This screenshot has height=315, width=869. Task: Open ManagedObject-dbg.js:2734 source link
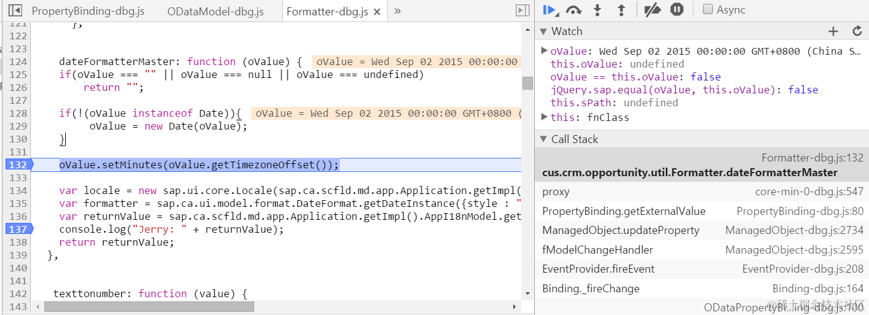click(795, 230)
